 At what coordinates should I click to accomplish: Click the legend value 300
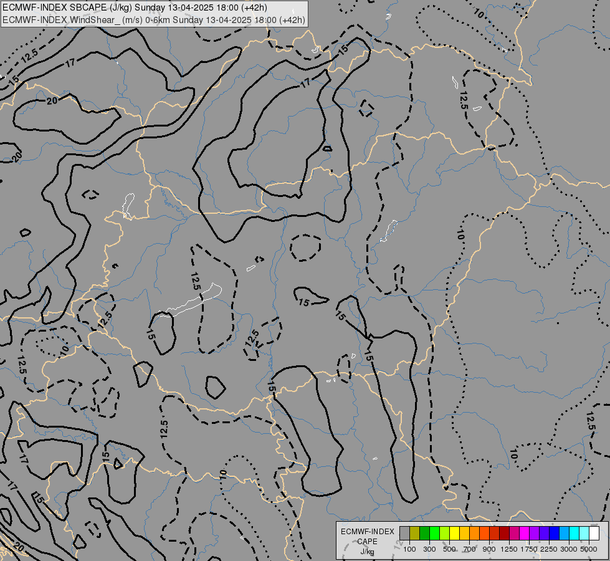(429, 549)
